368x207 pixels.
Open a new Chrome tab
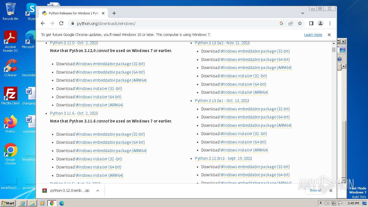tap(114, 13)
